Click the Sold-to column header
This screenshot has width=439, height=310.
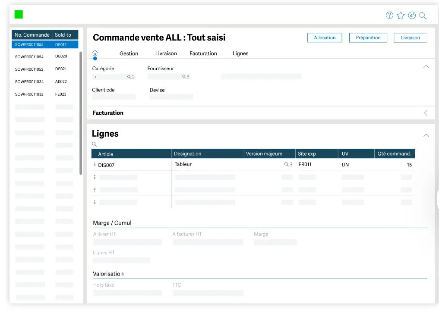click(x=66, y=35)
